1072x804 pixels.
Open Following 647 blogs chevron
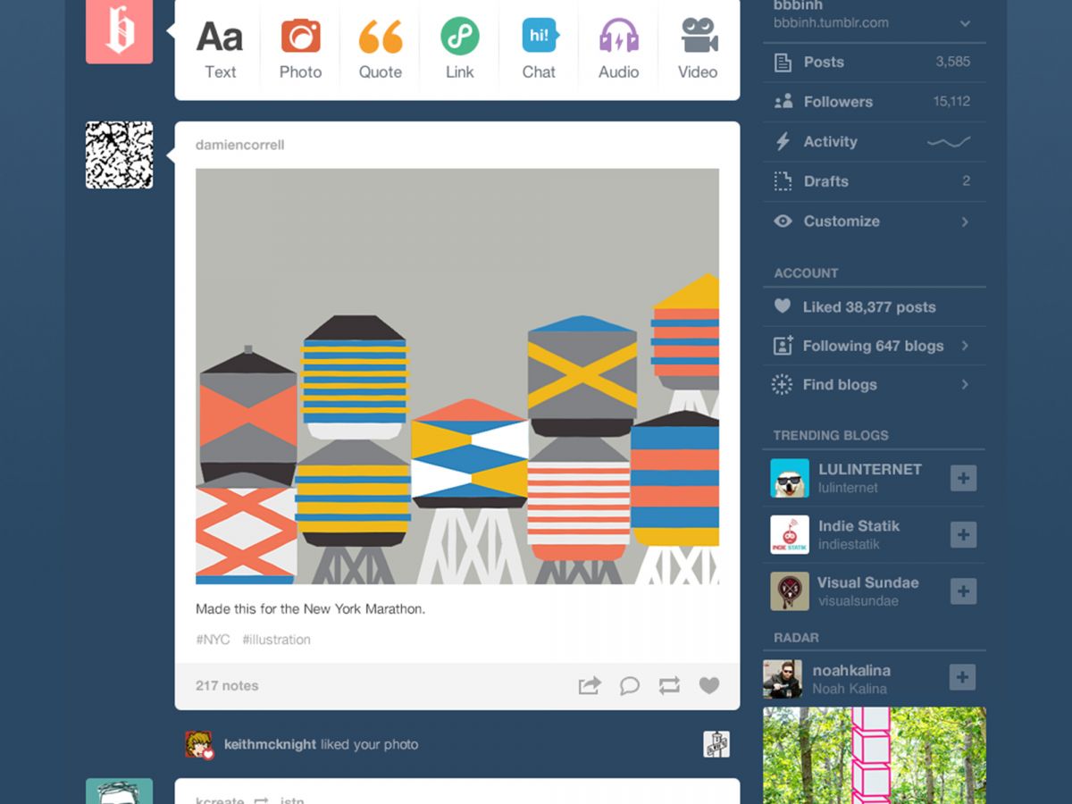[x=965, y=346]
